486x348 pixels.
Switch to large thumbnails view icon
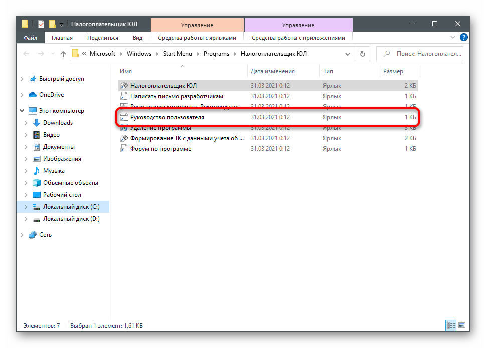(462, 325)
